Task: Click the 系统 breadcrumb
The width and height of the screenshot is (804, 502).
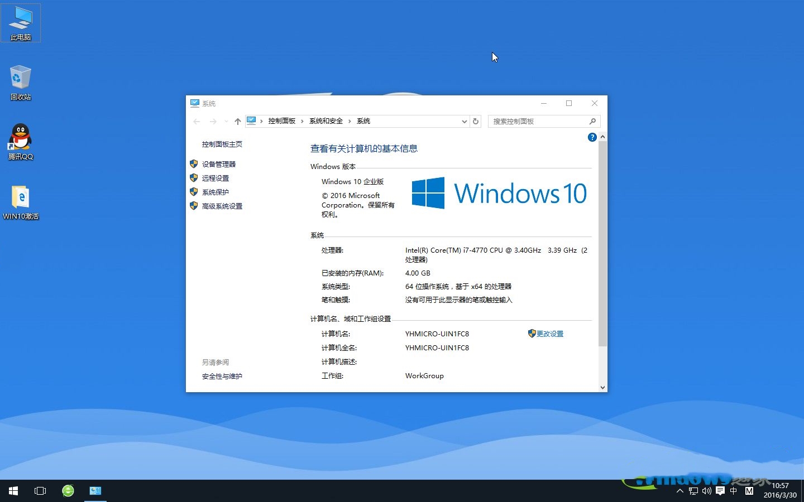Action: [x=363, y=121]
